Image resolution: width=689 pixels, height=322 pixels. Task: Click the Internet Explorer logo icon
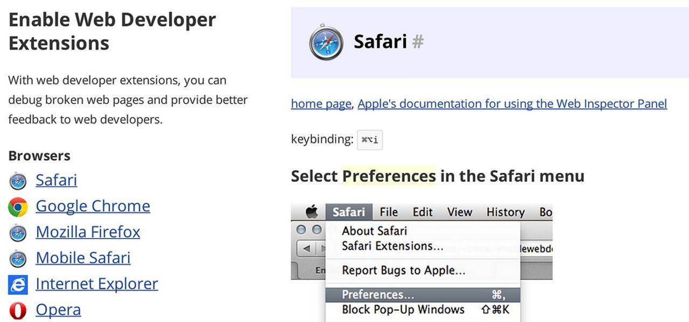tap(18, 284)
